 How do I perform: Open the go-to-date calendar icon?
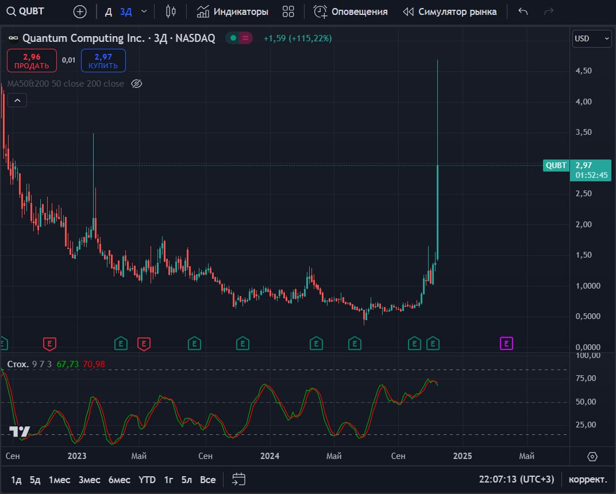click(238, 480)
